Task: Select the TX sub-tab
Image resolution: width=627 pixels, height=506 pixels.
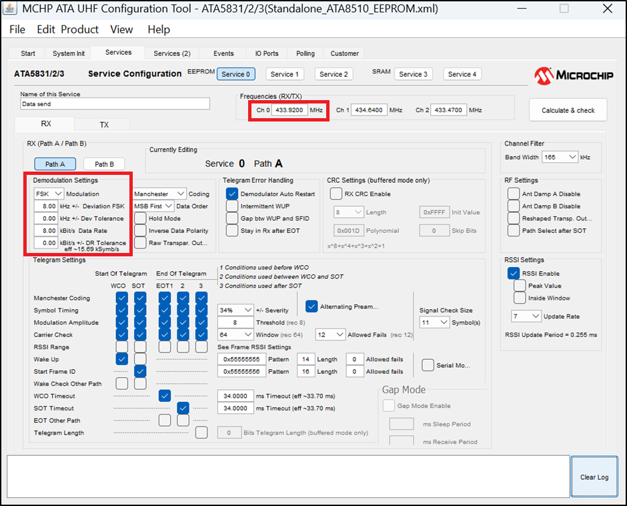Action: pos(104,125)
